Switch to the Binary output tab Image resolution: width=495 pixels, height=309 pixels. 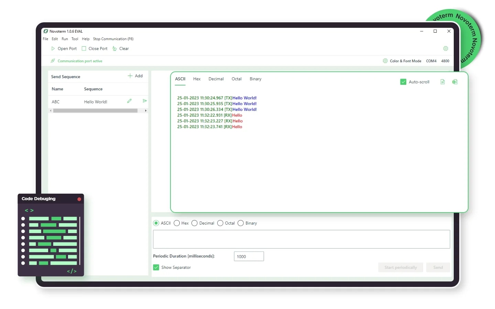pos(255,79)
